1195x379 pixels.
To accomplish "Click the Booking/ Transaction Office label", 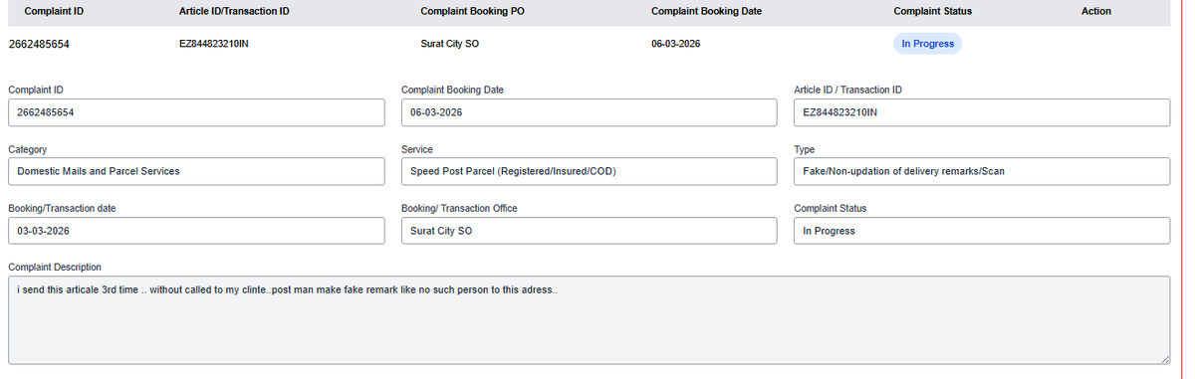I will click(x=459, y=209).
